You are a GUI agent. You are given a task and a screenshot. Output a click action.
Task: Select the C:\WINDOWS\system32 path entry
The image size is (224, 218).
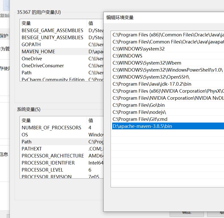pos(139,49)
